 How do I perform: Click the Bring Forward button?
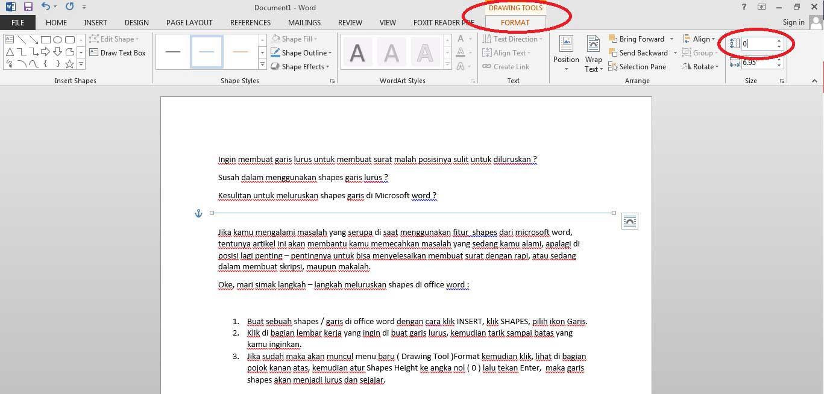click(637, 39)
